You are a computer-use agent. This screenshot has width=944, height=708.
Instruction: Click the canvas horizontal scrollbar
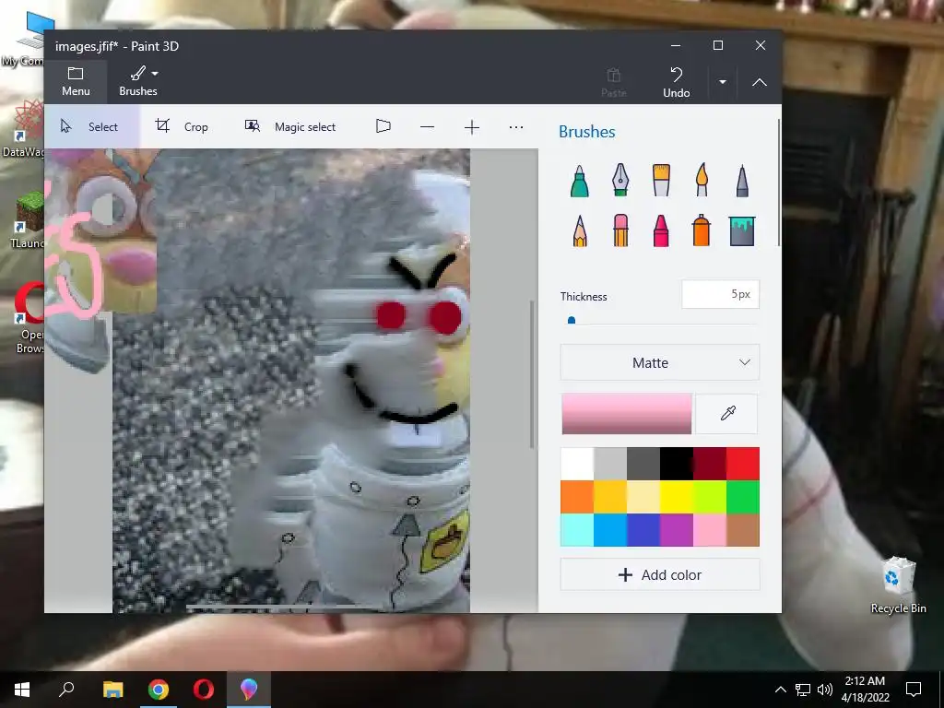point(277,608)
